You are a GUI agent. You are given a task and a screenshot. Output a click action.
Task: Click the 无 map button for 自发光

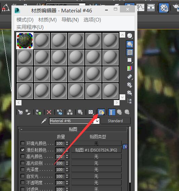[96, 176]
